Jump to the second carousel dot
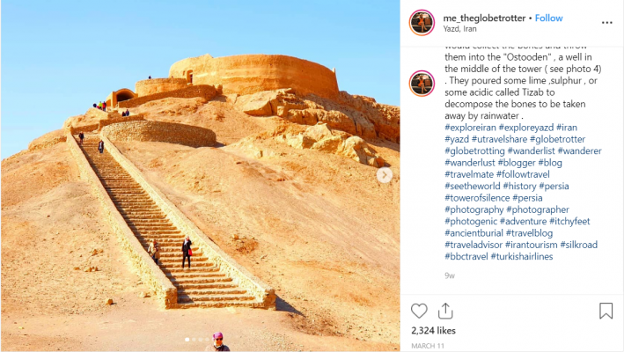 [x=194, y=340]
